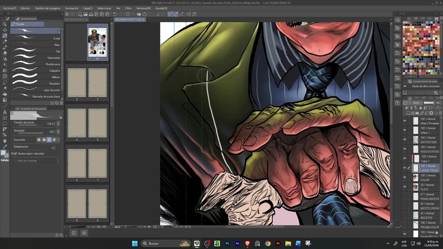Select the Frame border tool
The width and height of the screenshot is (443, 249).
[5, 118]
